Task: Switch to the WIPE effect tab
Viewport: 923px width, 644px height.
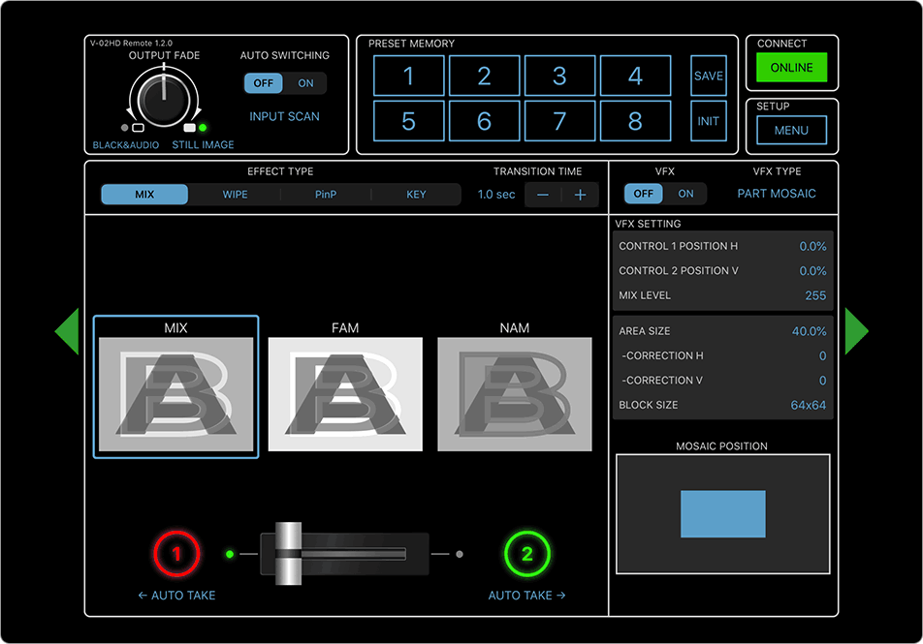Action: pyautogui.click(x=235, y=194)
